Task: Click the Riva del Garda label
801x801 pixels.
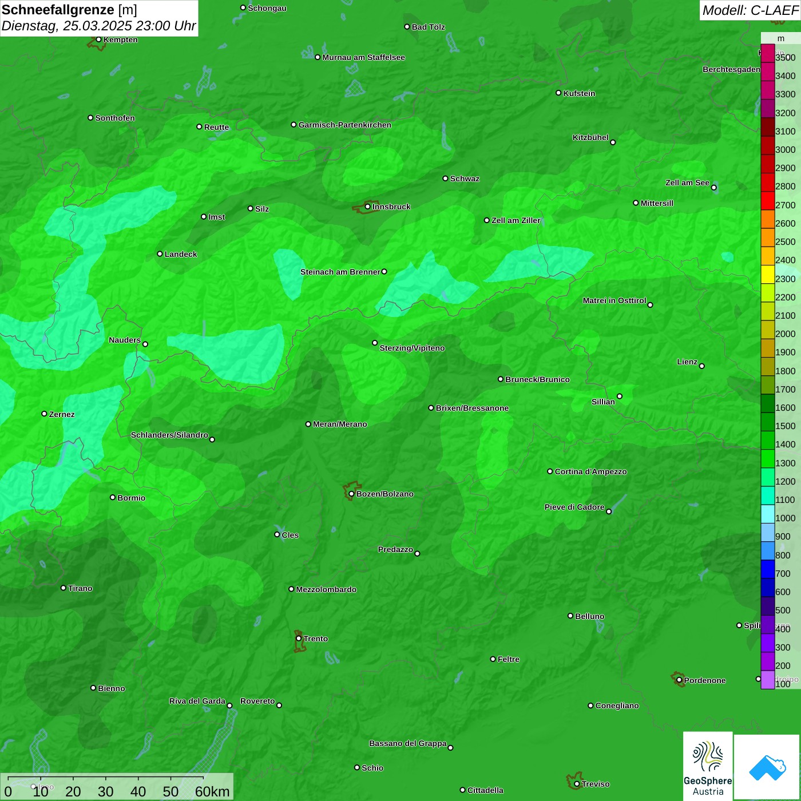Action: click(197, 701)
